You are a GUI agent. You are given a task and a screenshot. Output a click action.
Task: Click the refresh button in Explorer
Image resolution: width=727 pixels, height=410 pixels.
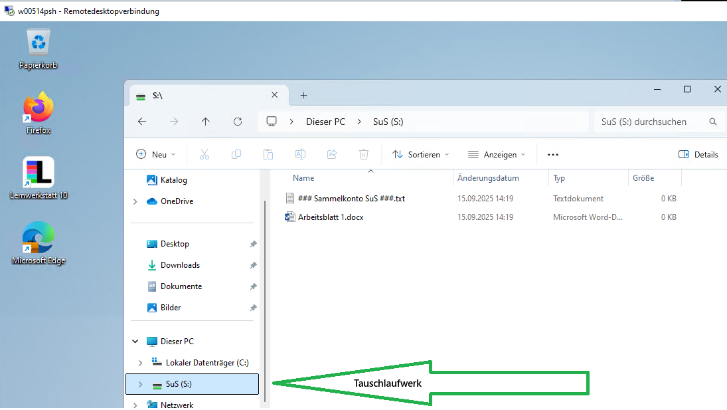[x=238, y=122]
